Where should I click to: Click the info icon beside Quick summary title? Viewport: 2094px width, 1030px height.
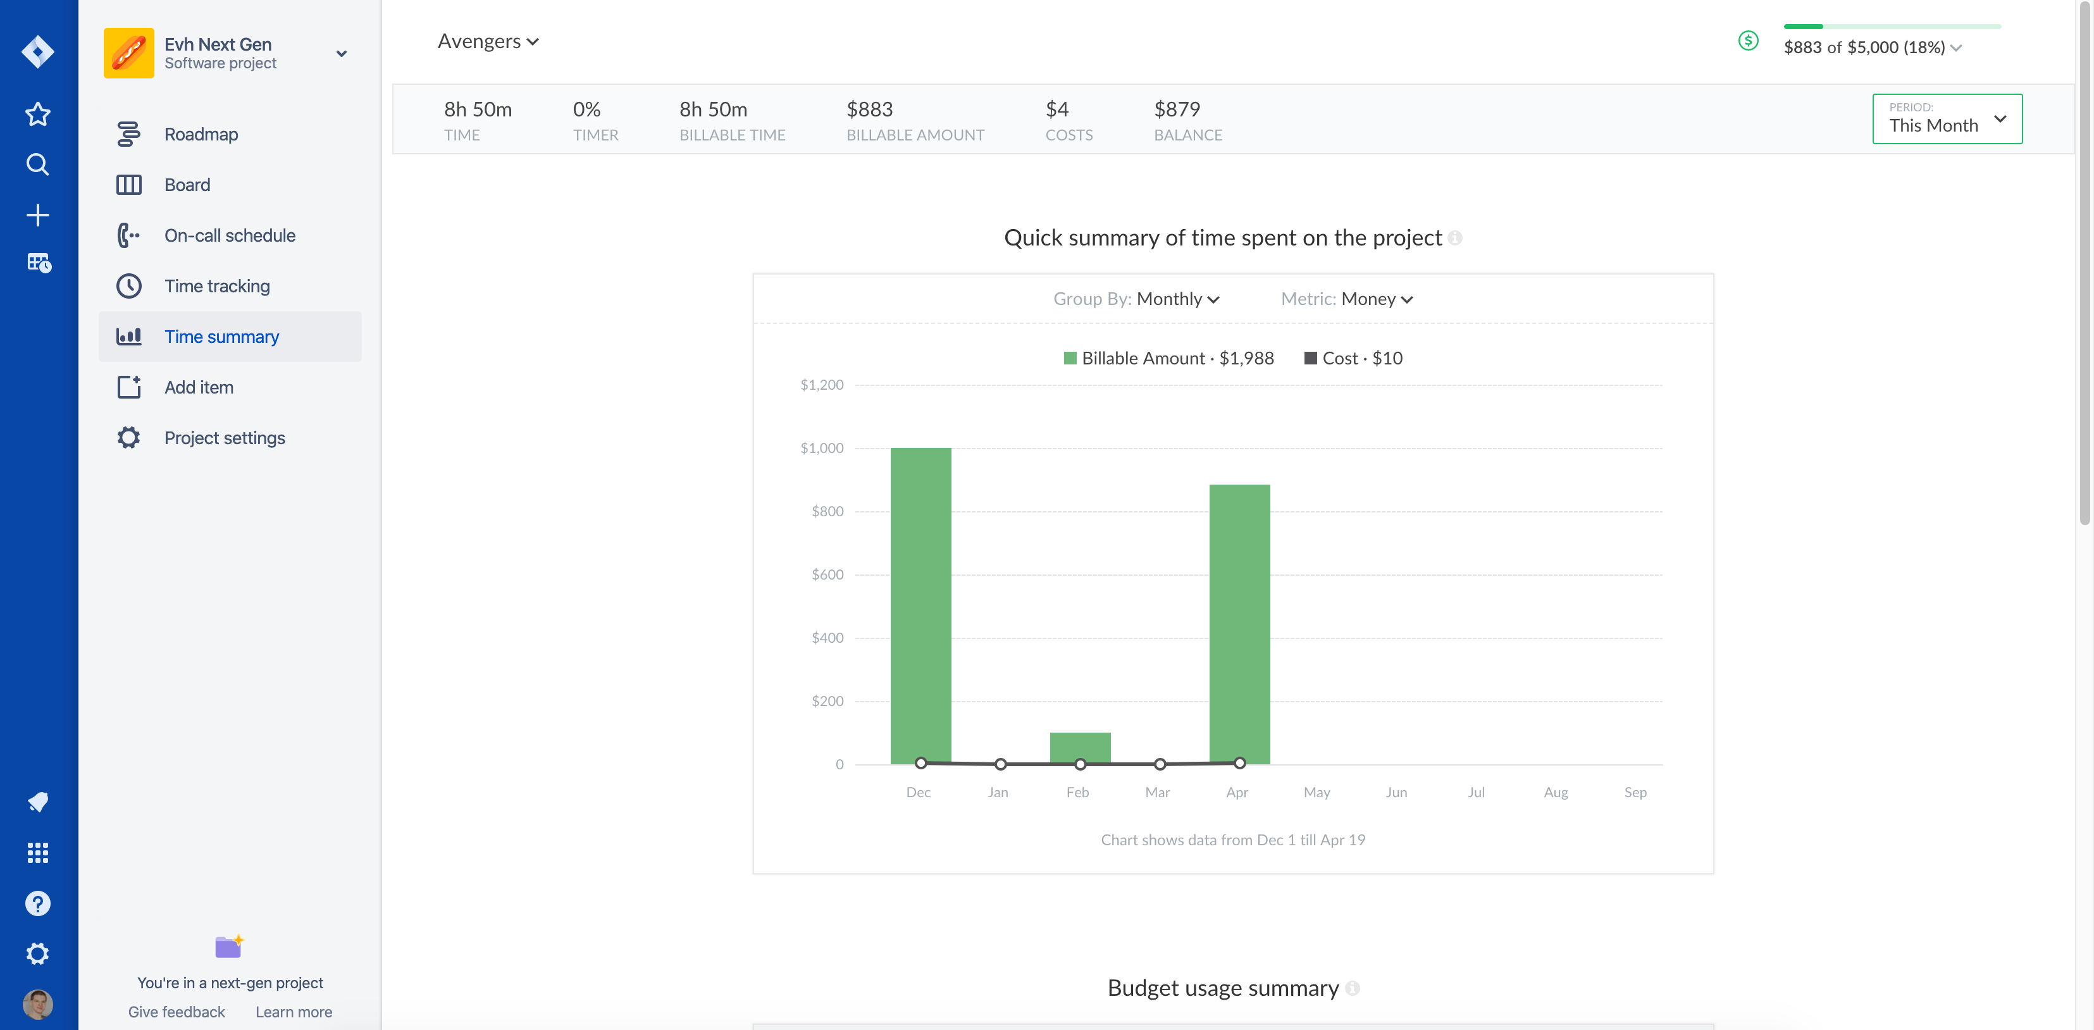point(1455,238)
